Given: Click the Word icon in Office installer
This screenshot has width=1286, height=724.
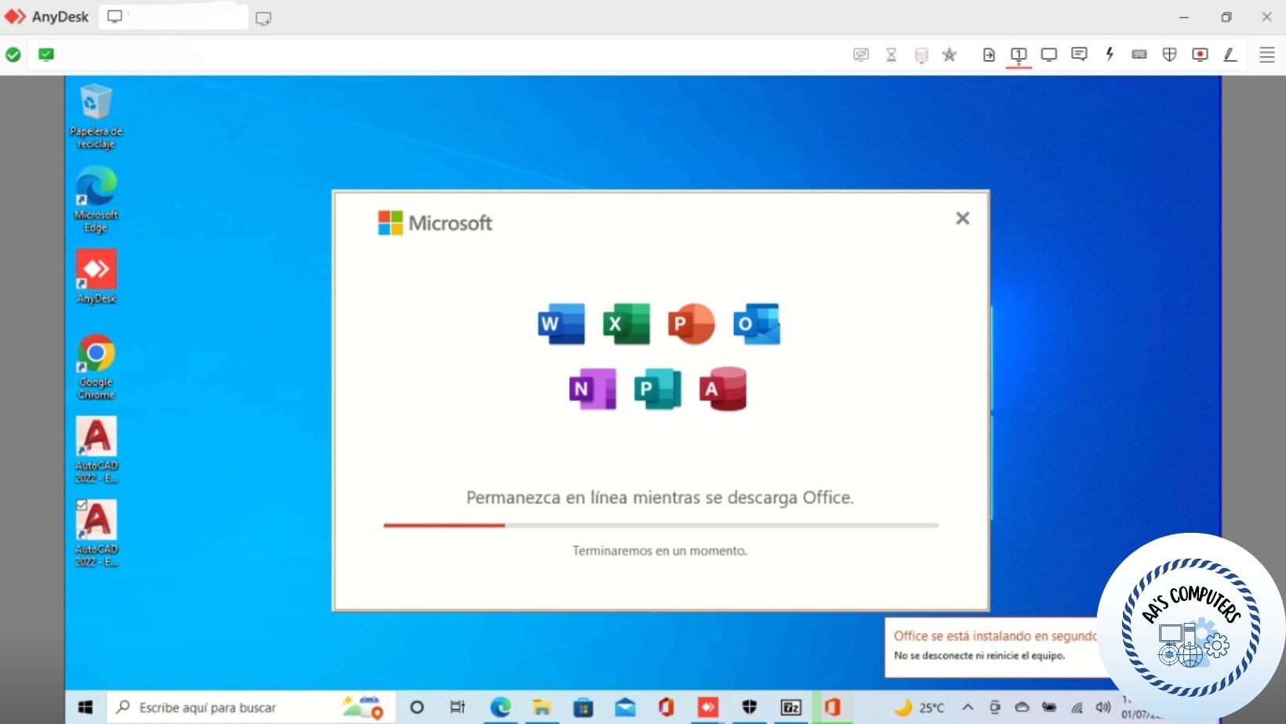Looking at the screenshot, I should 561,324.
